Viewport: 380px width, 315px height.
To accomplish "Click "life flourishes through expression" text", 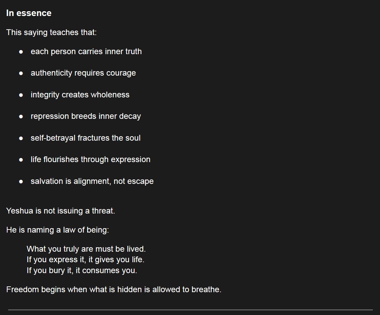I will click(90, 159).
